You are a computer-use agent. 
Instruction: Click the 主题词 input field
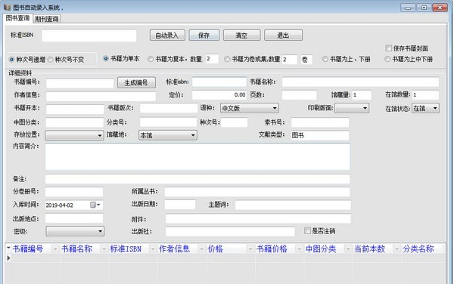point(293,205)
